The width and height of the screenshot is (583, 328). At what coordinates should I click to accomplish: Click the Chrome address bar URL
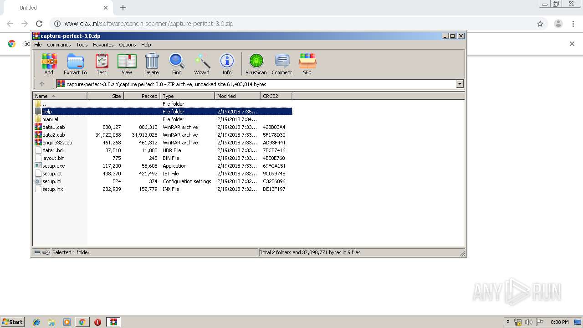[149, 24]
